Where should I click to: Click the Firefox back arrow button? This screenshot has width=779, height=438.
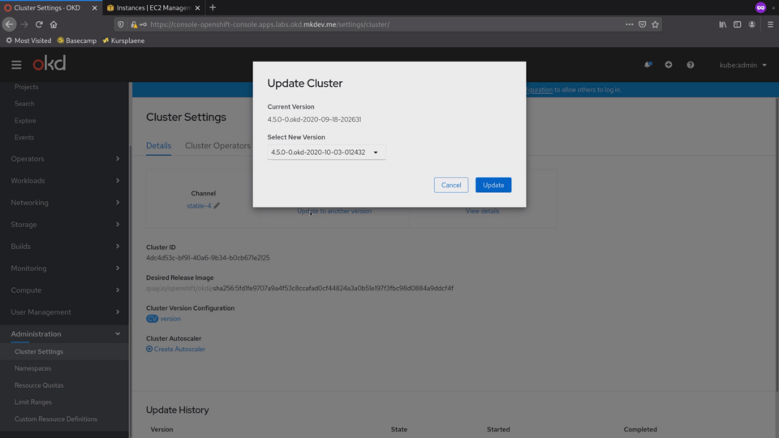pos(10,24)
